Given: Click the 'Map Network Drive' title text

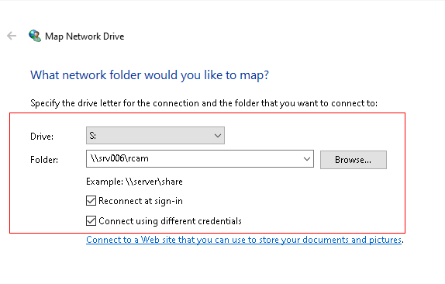Looking at the screenshot, I should coord(85,36).
